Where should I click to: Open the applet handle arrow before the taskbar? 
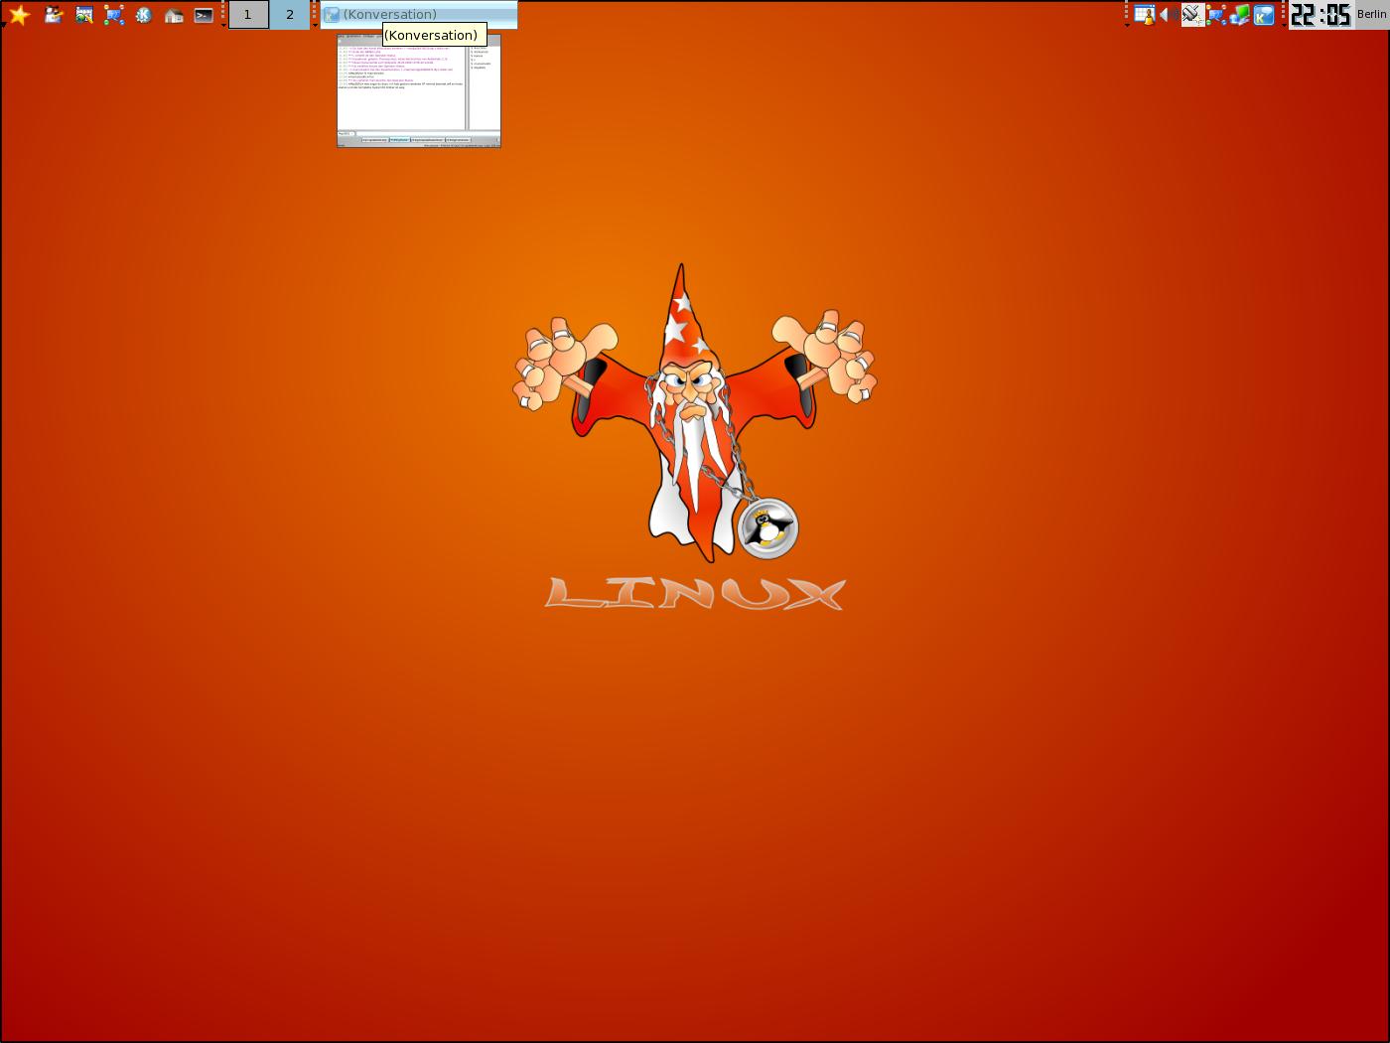point(315,25)
